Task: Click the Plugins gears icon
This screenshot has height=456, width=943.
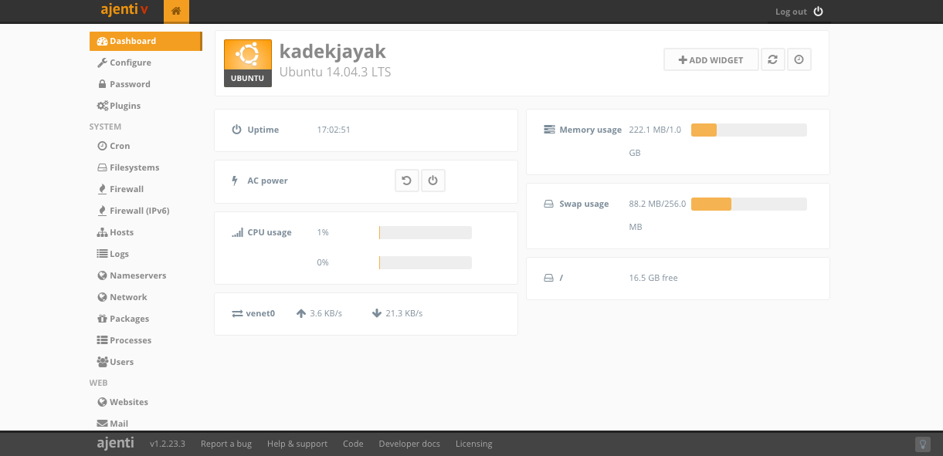Action: (102, 106)
